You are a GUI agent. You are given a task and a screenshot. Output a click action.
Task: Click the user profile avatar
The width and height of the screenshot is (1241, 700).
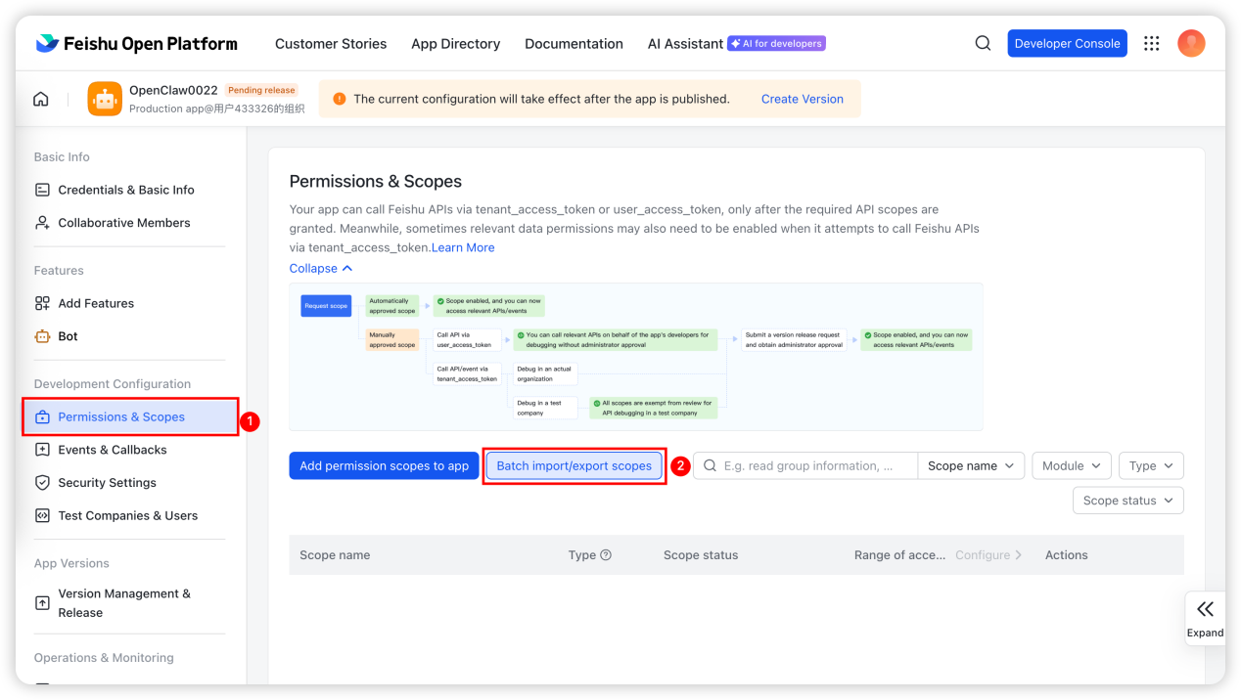coord(1191,43)
